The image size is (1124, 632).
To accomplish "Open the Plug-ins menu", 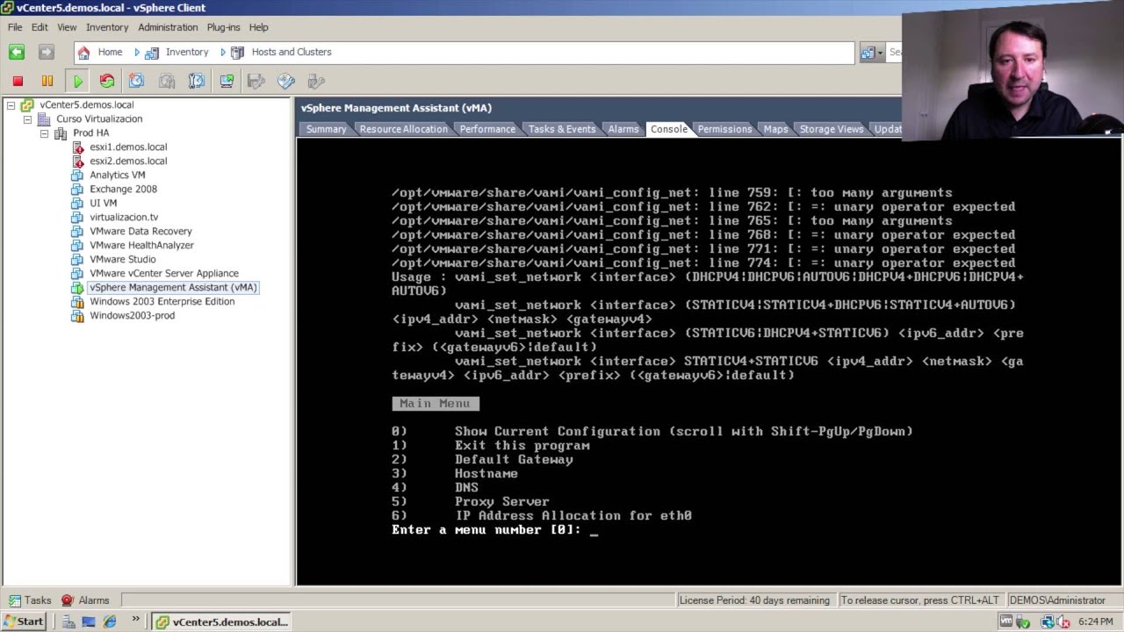I will [223, 27].
